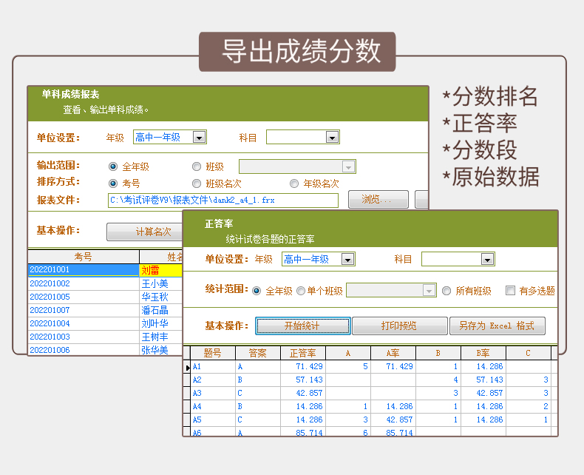Select 考号 sorting radio button

pyautogui.click(x=113, y=183)
